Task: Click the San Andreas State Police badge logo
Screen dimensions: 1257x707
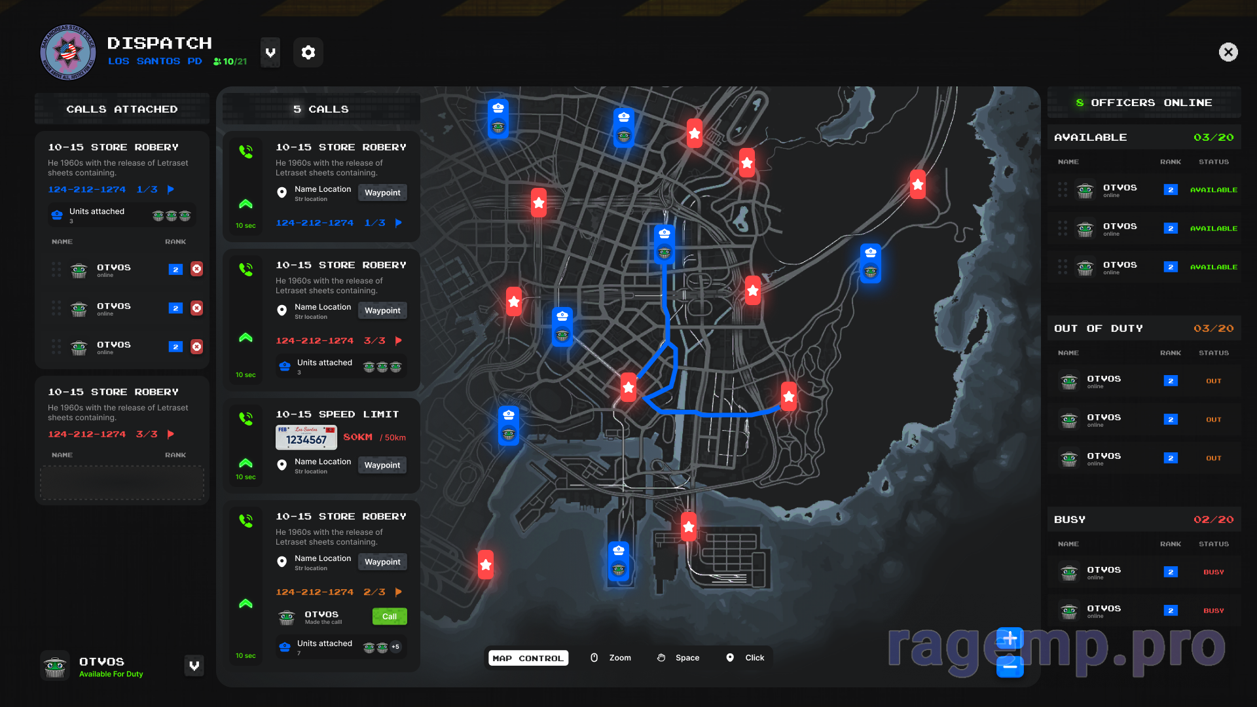Action: pos(68,52)
